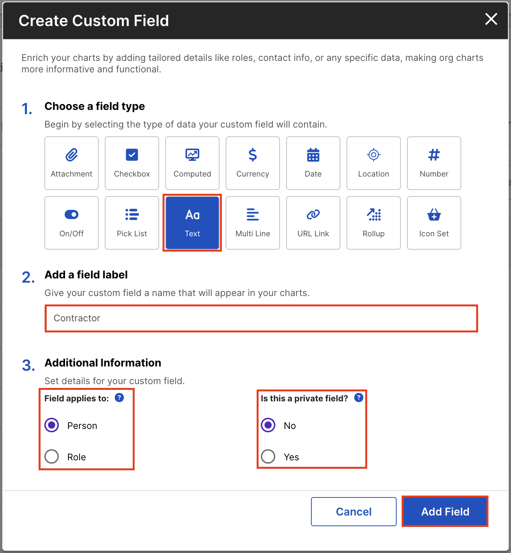
Task: Select Person under Field applies to
Action: click(x=51, y=425)
